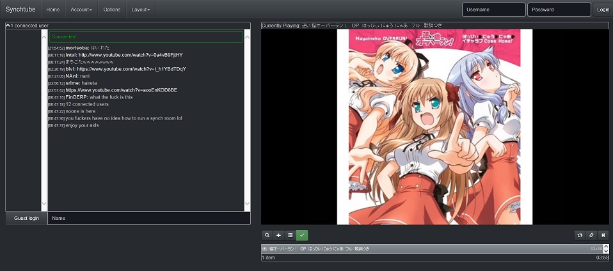Open the Options menu item

tap(111, 10)
